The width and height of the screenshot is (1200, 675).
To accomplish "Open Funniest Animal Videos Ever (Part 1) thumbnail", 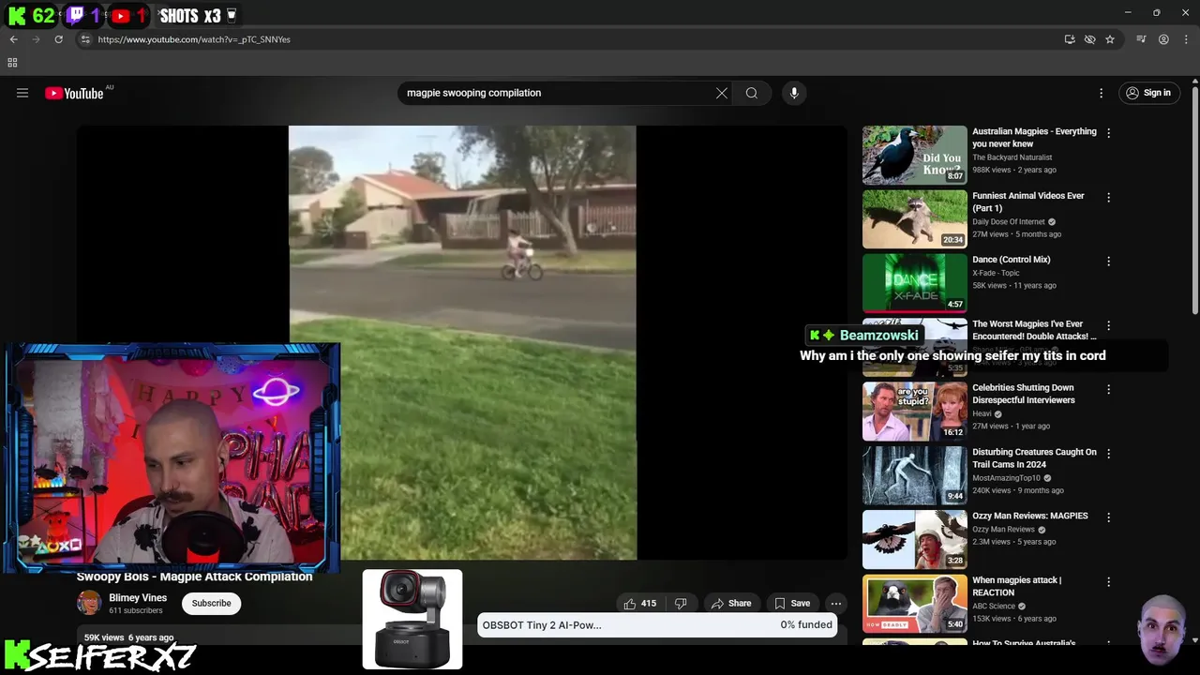I will pyautogui.click(x=914, y=218).
